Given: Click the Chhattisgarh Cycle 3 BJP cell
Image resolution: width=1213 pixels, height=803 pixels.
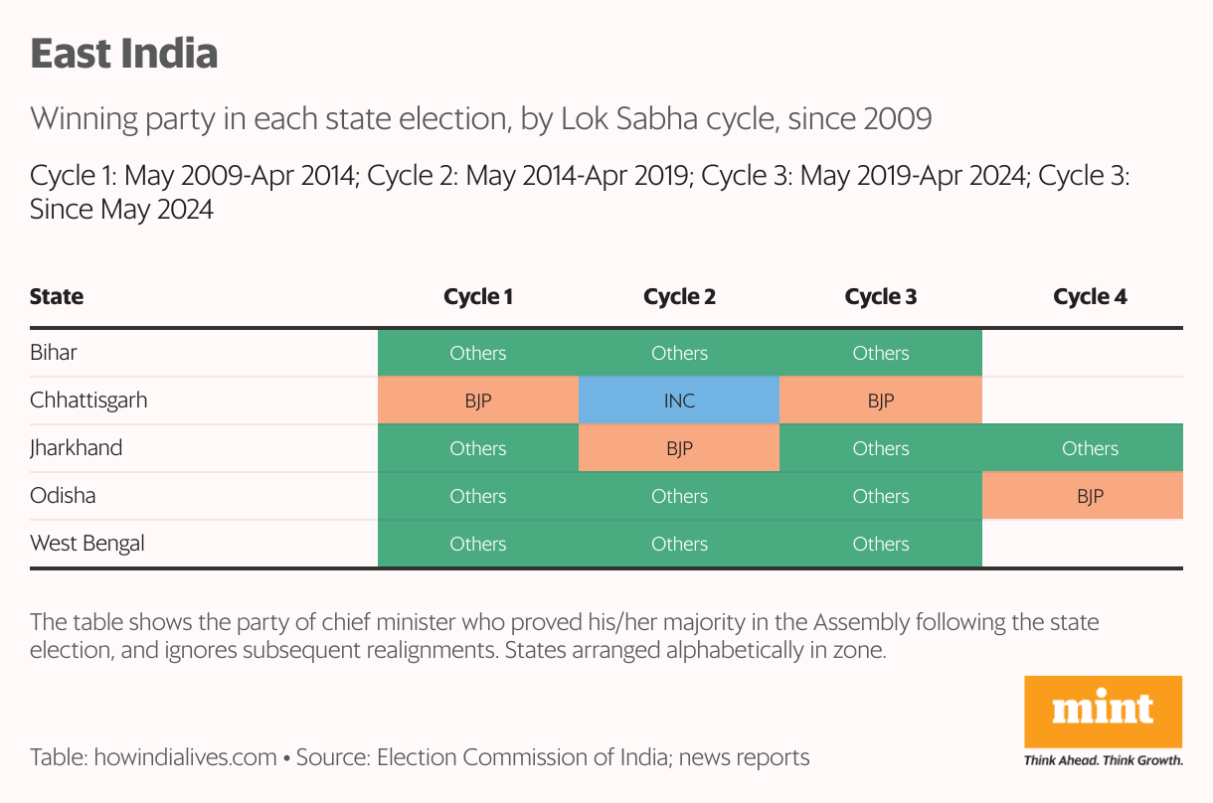Looking at the screenshot, I should [881, 401].
